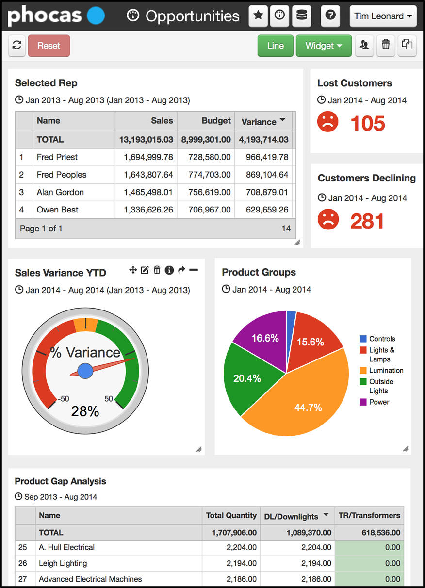
Task: Collapse Sales Variance YTD widget with minus icon
Action: [194, 270]
